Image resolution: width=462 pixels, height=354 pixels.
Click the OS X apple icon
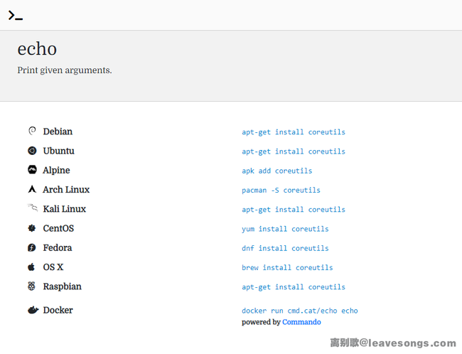[x=32, y=267]
